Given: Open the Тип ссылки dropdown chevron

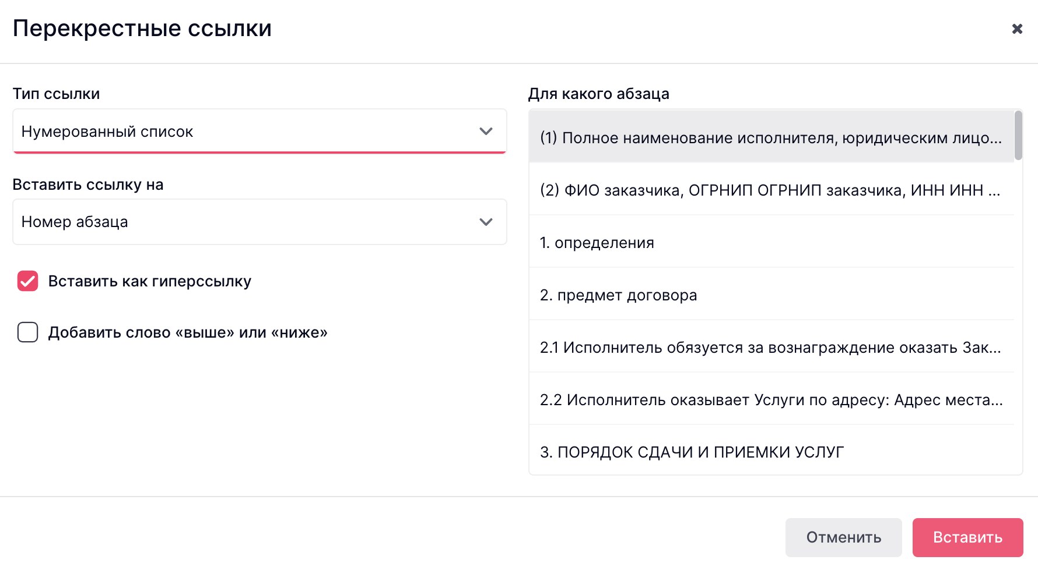Looking at the screenshot, I should tap(486, 132).
